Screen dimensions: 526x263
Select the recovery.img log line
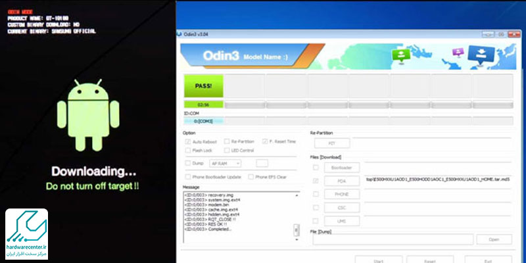[208, 195]
